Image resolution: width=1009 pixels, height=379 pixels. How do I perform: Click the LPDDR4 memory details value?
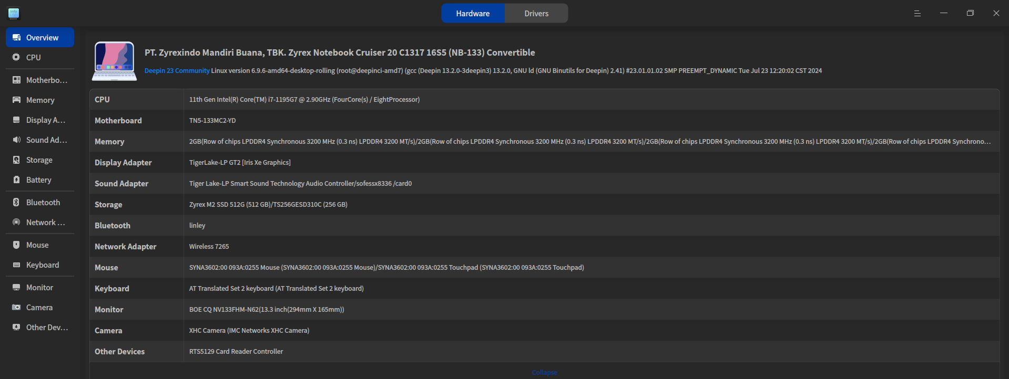[590, 141]
